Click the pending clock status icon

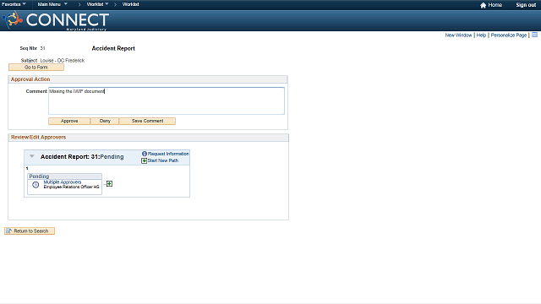tap(36, 185)
